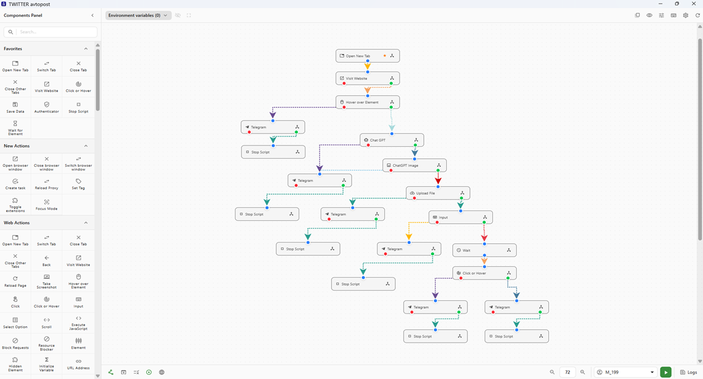Select Execute JavaScript action
Viewport: 703px width, 379px height.
78,323
